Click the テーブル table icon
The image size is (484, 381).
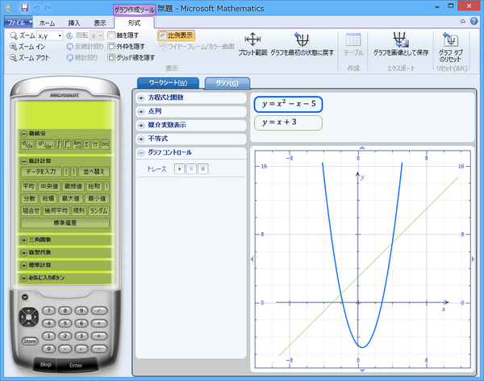click(353, 39)
